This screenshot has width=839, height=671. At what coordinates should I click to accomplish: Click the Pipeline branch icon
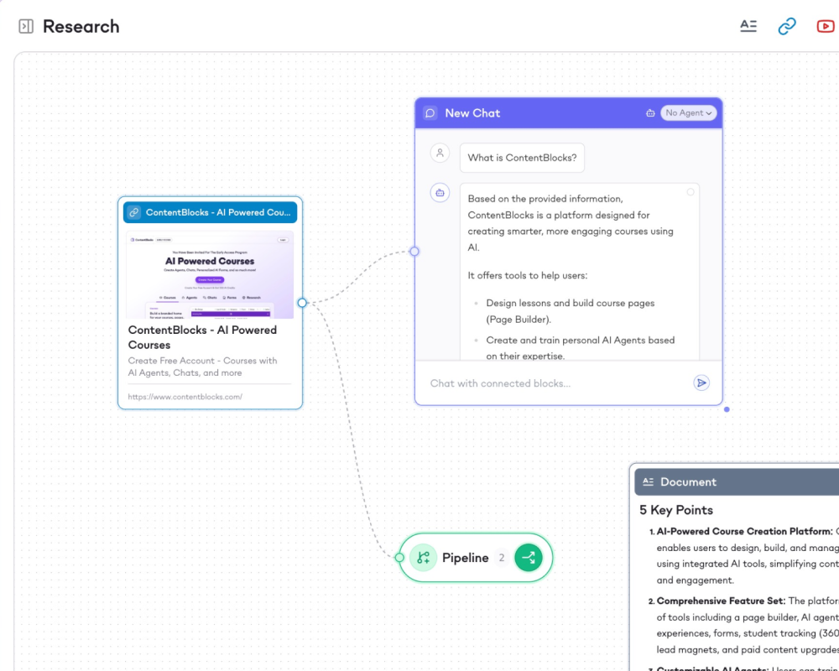(423, 558)
